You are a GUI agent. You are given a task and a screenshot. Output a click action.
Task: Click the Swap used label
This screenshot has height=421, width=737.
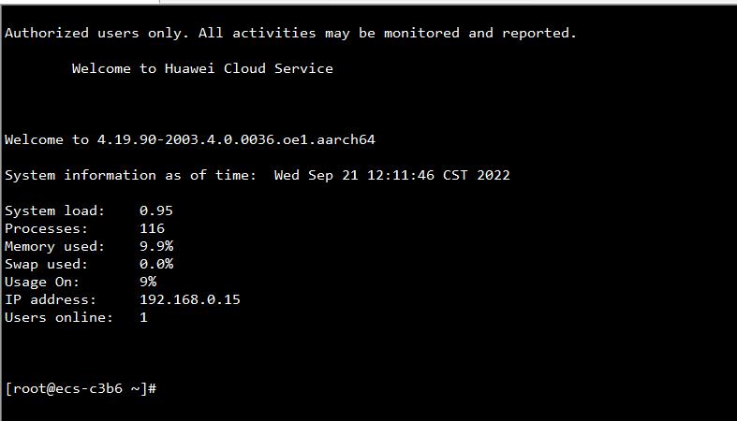click(x=51, y=264)
